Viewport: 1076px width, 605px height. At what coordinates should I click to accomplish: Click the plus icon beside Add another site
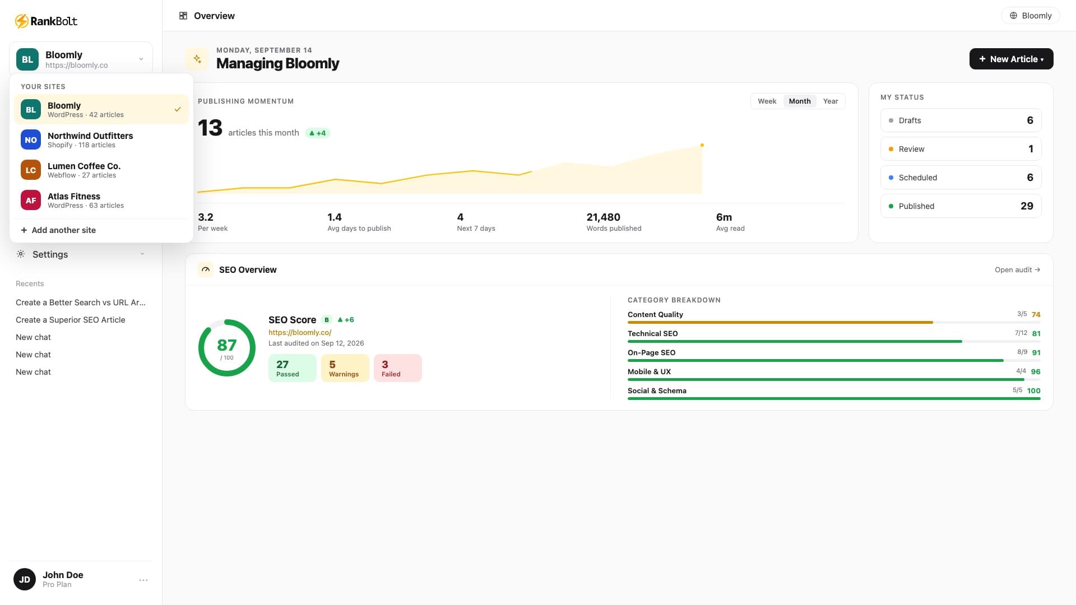pos(24,230)
